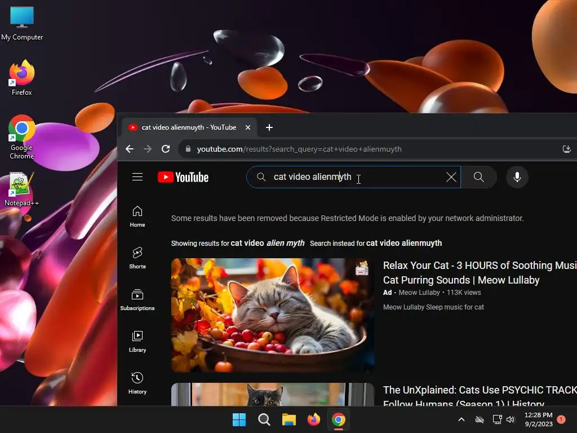Open the sleeping cat video thumbnail
This screenshot has width=577, height=433.
(x=273, y=315)
